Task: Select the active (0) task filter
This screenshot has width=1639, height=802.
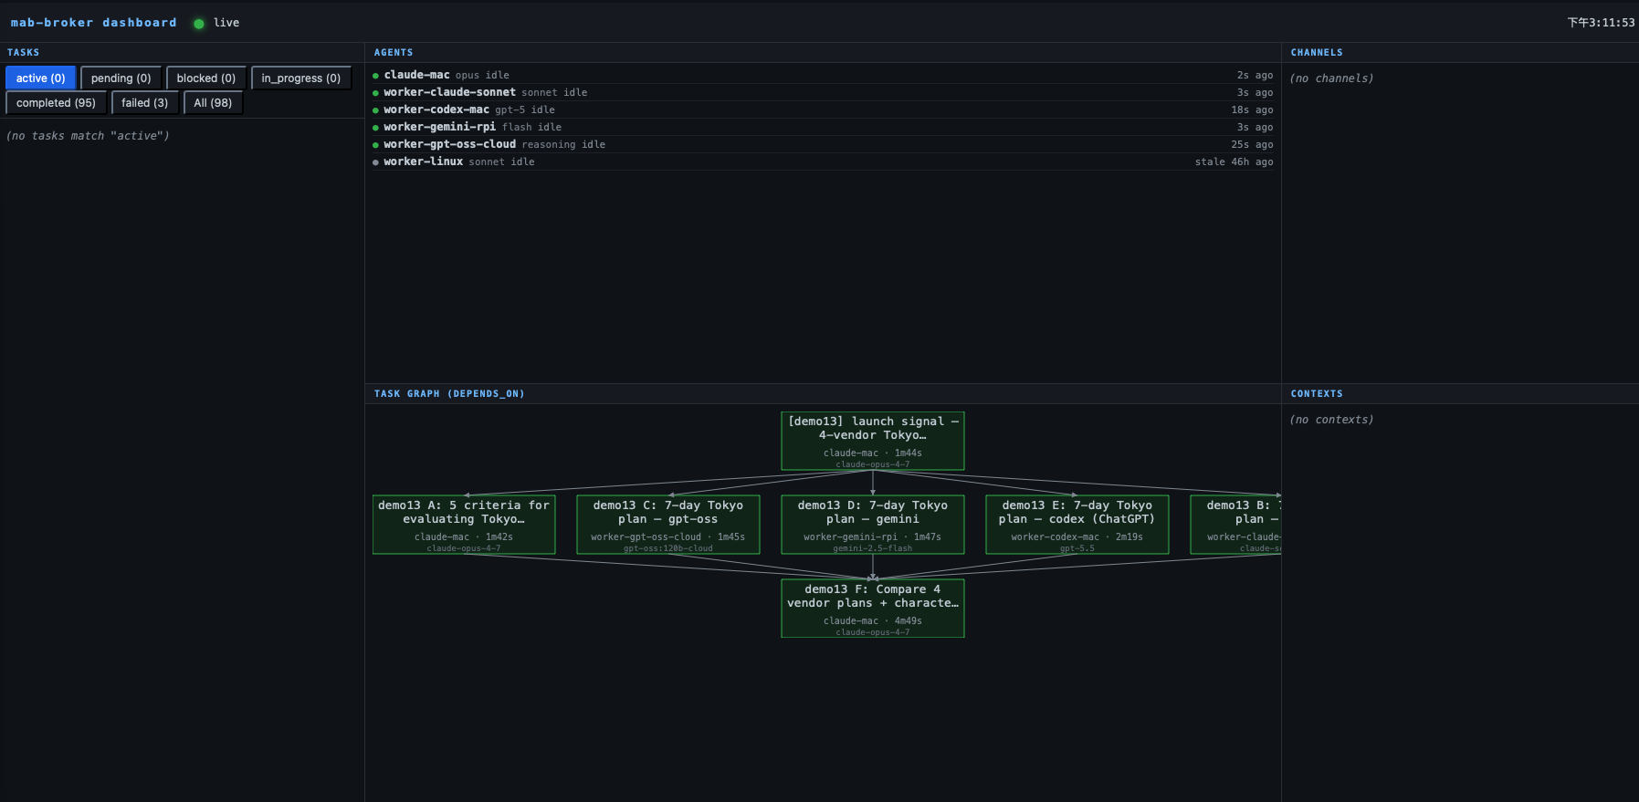Action: point(40,78)
